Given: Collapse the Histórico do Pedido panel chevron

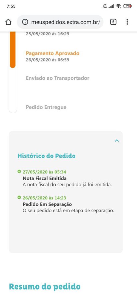Looking at the screenshot, I should click(117, 141).
